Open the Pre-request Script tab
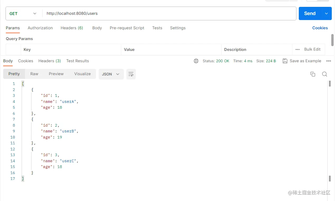The image size is (336, 201). click(127, 28)
